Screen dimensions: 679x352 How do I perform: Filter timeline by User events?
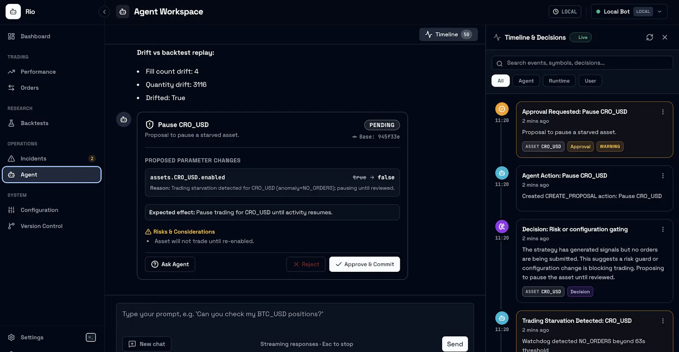pyautogui.click(x=590, y=81)
